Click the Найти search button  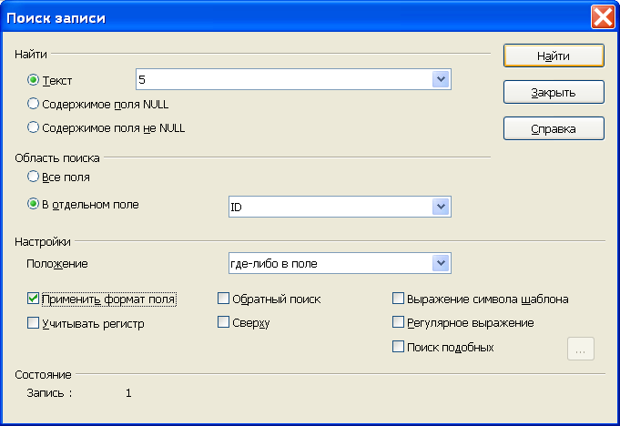[x=554, y=56]
